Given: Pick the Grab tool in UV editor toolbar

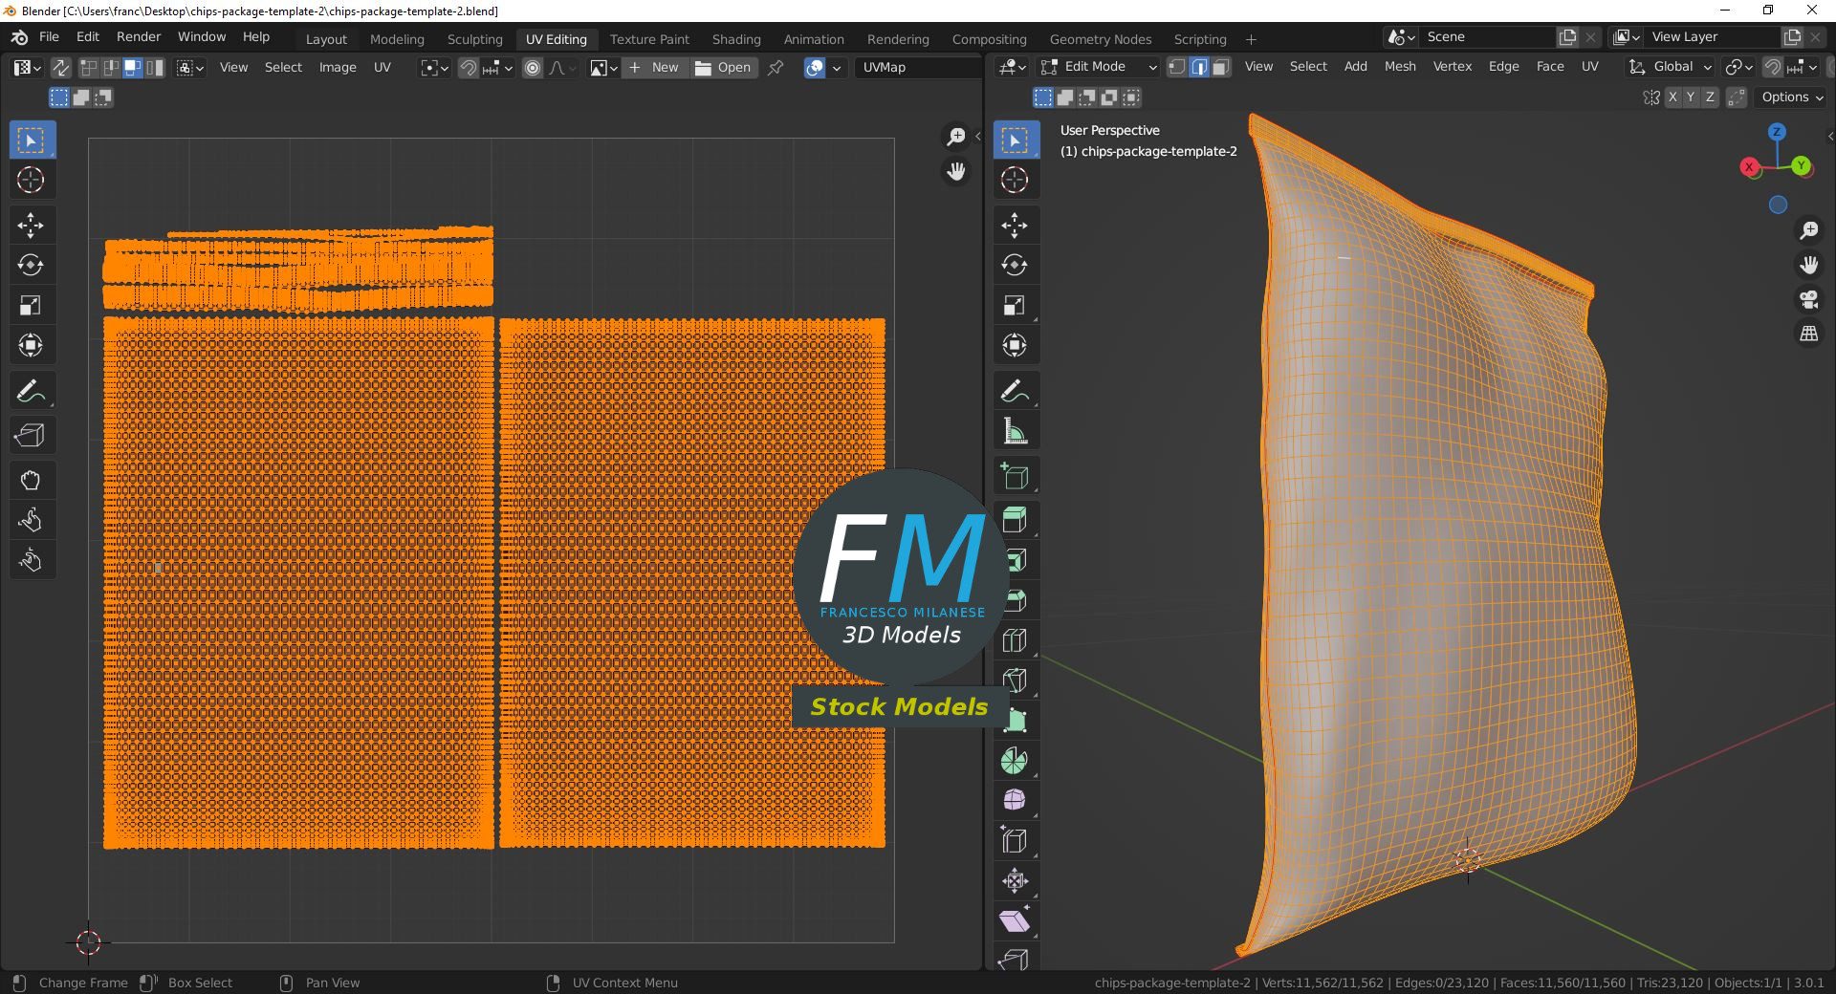Looking at the screenshot, I should click(x=31, y=480).
